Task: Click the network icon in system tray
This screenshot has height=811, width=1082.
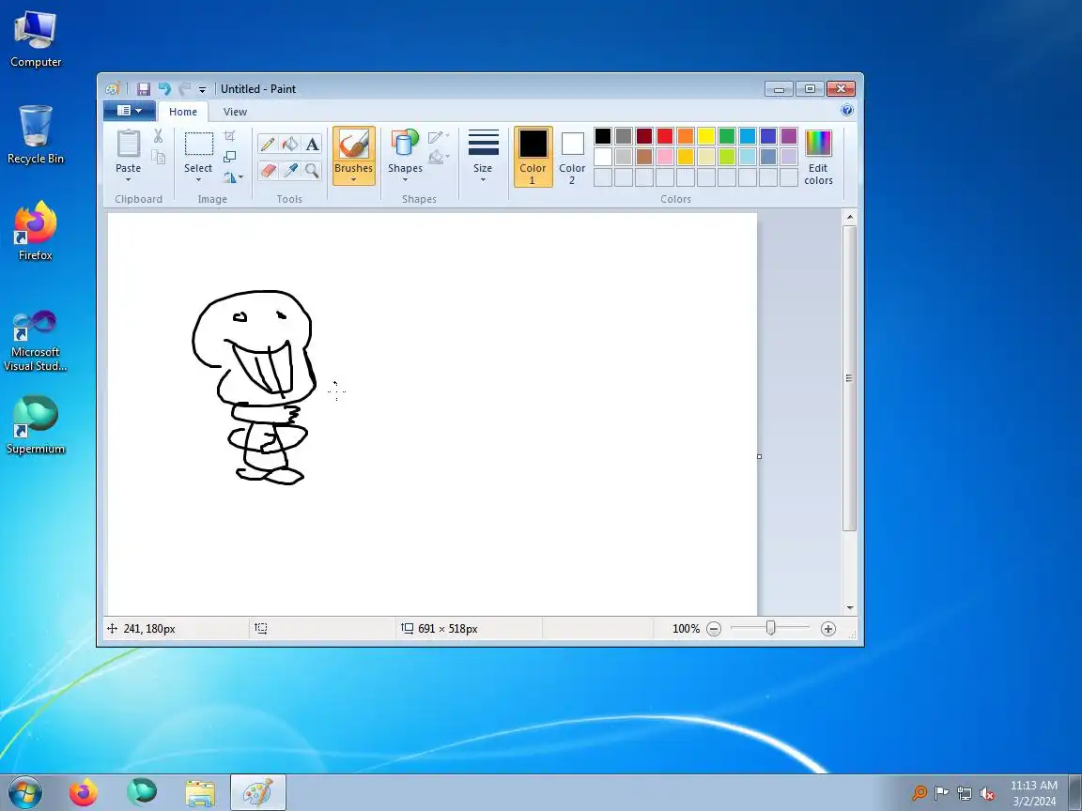Action: (965, 794)
